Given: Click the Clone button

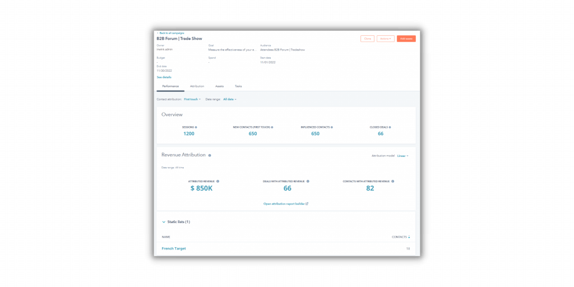Looking at the screenshot, I should pos(367,39).
